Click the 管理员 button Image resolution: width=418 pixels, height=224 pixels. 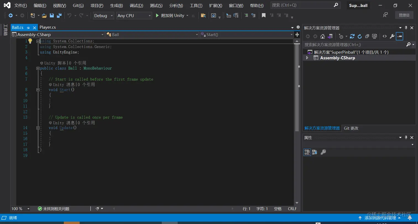pos(404,15)
